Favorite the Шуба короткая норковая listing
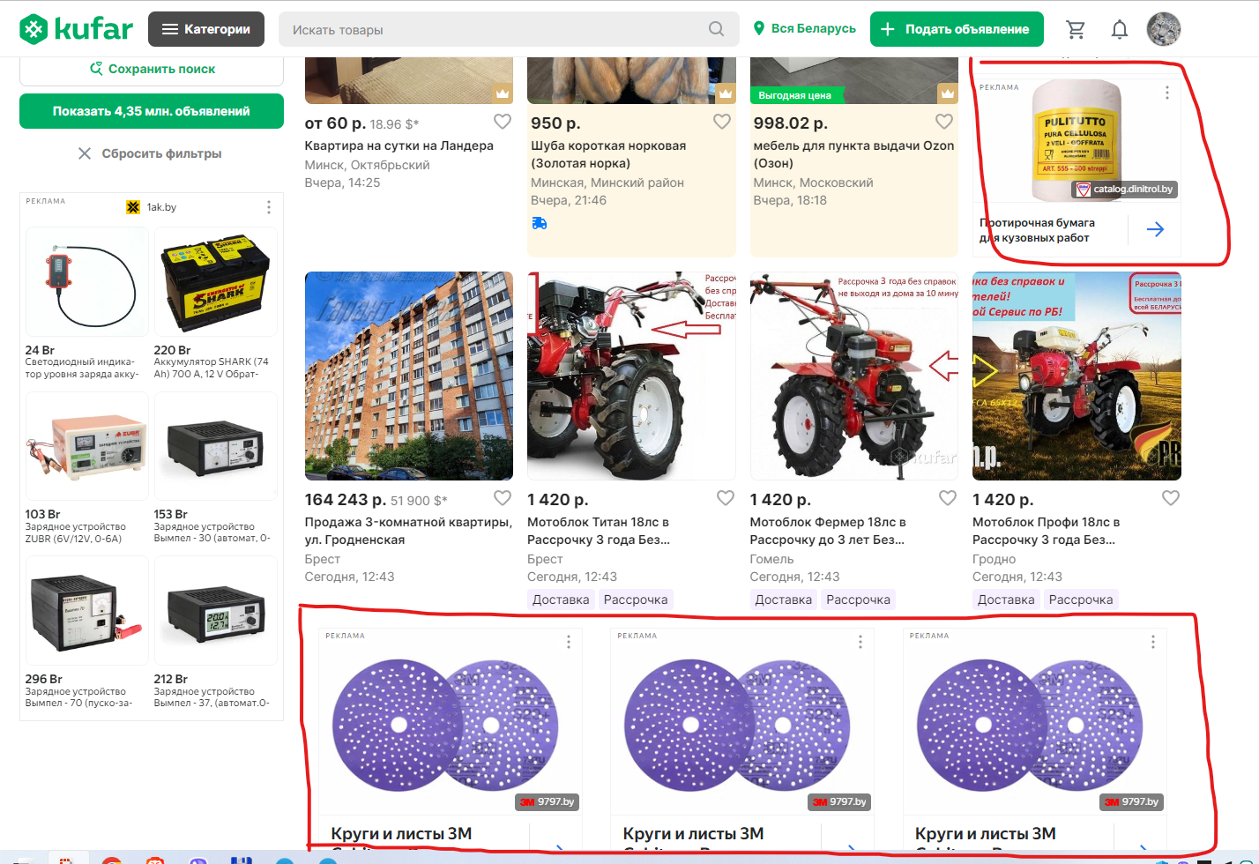The height and width of the screenshot is (864, 1259). (721, 121)
